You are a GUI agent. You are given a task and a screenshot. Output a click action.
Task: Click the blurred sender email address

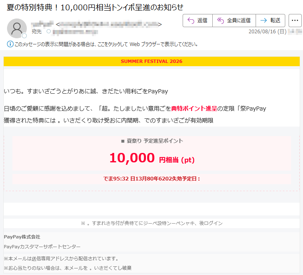point(108,24)
